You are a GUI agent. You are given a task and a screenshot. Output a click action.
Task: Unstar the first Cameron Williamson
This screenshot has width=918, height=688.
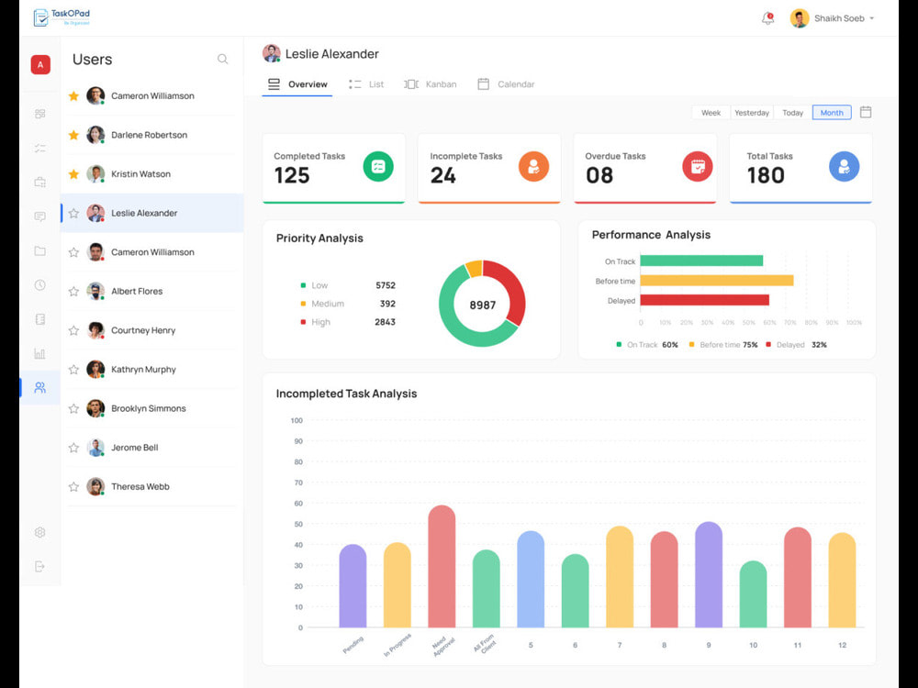point(73,96)
